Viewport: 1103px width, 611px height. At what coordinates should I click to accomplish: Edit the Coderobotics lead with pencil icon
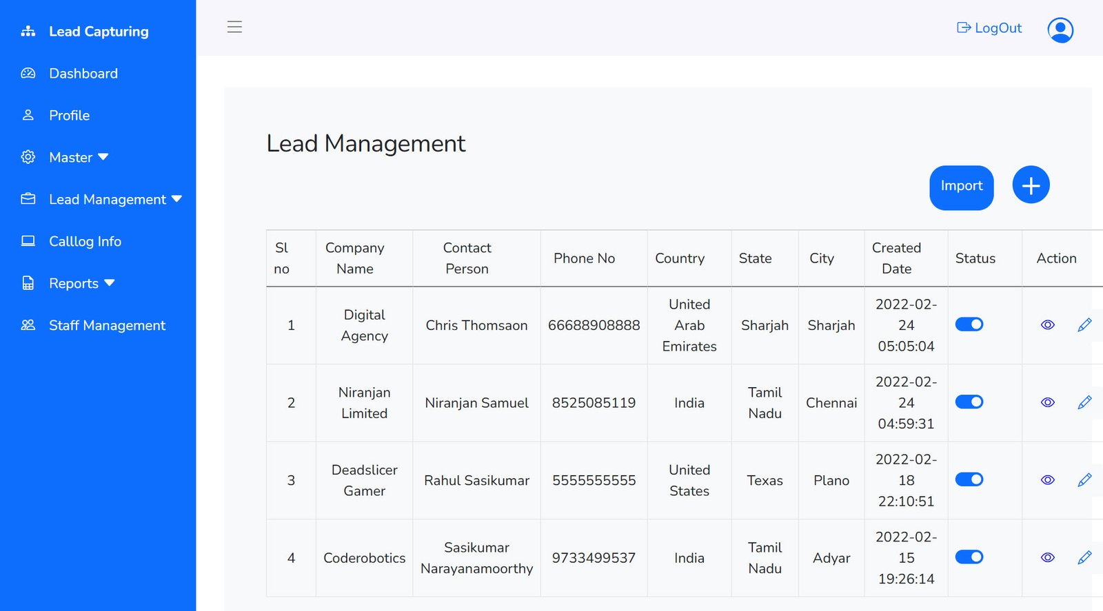pos(1084,557)
